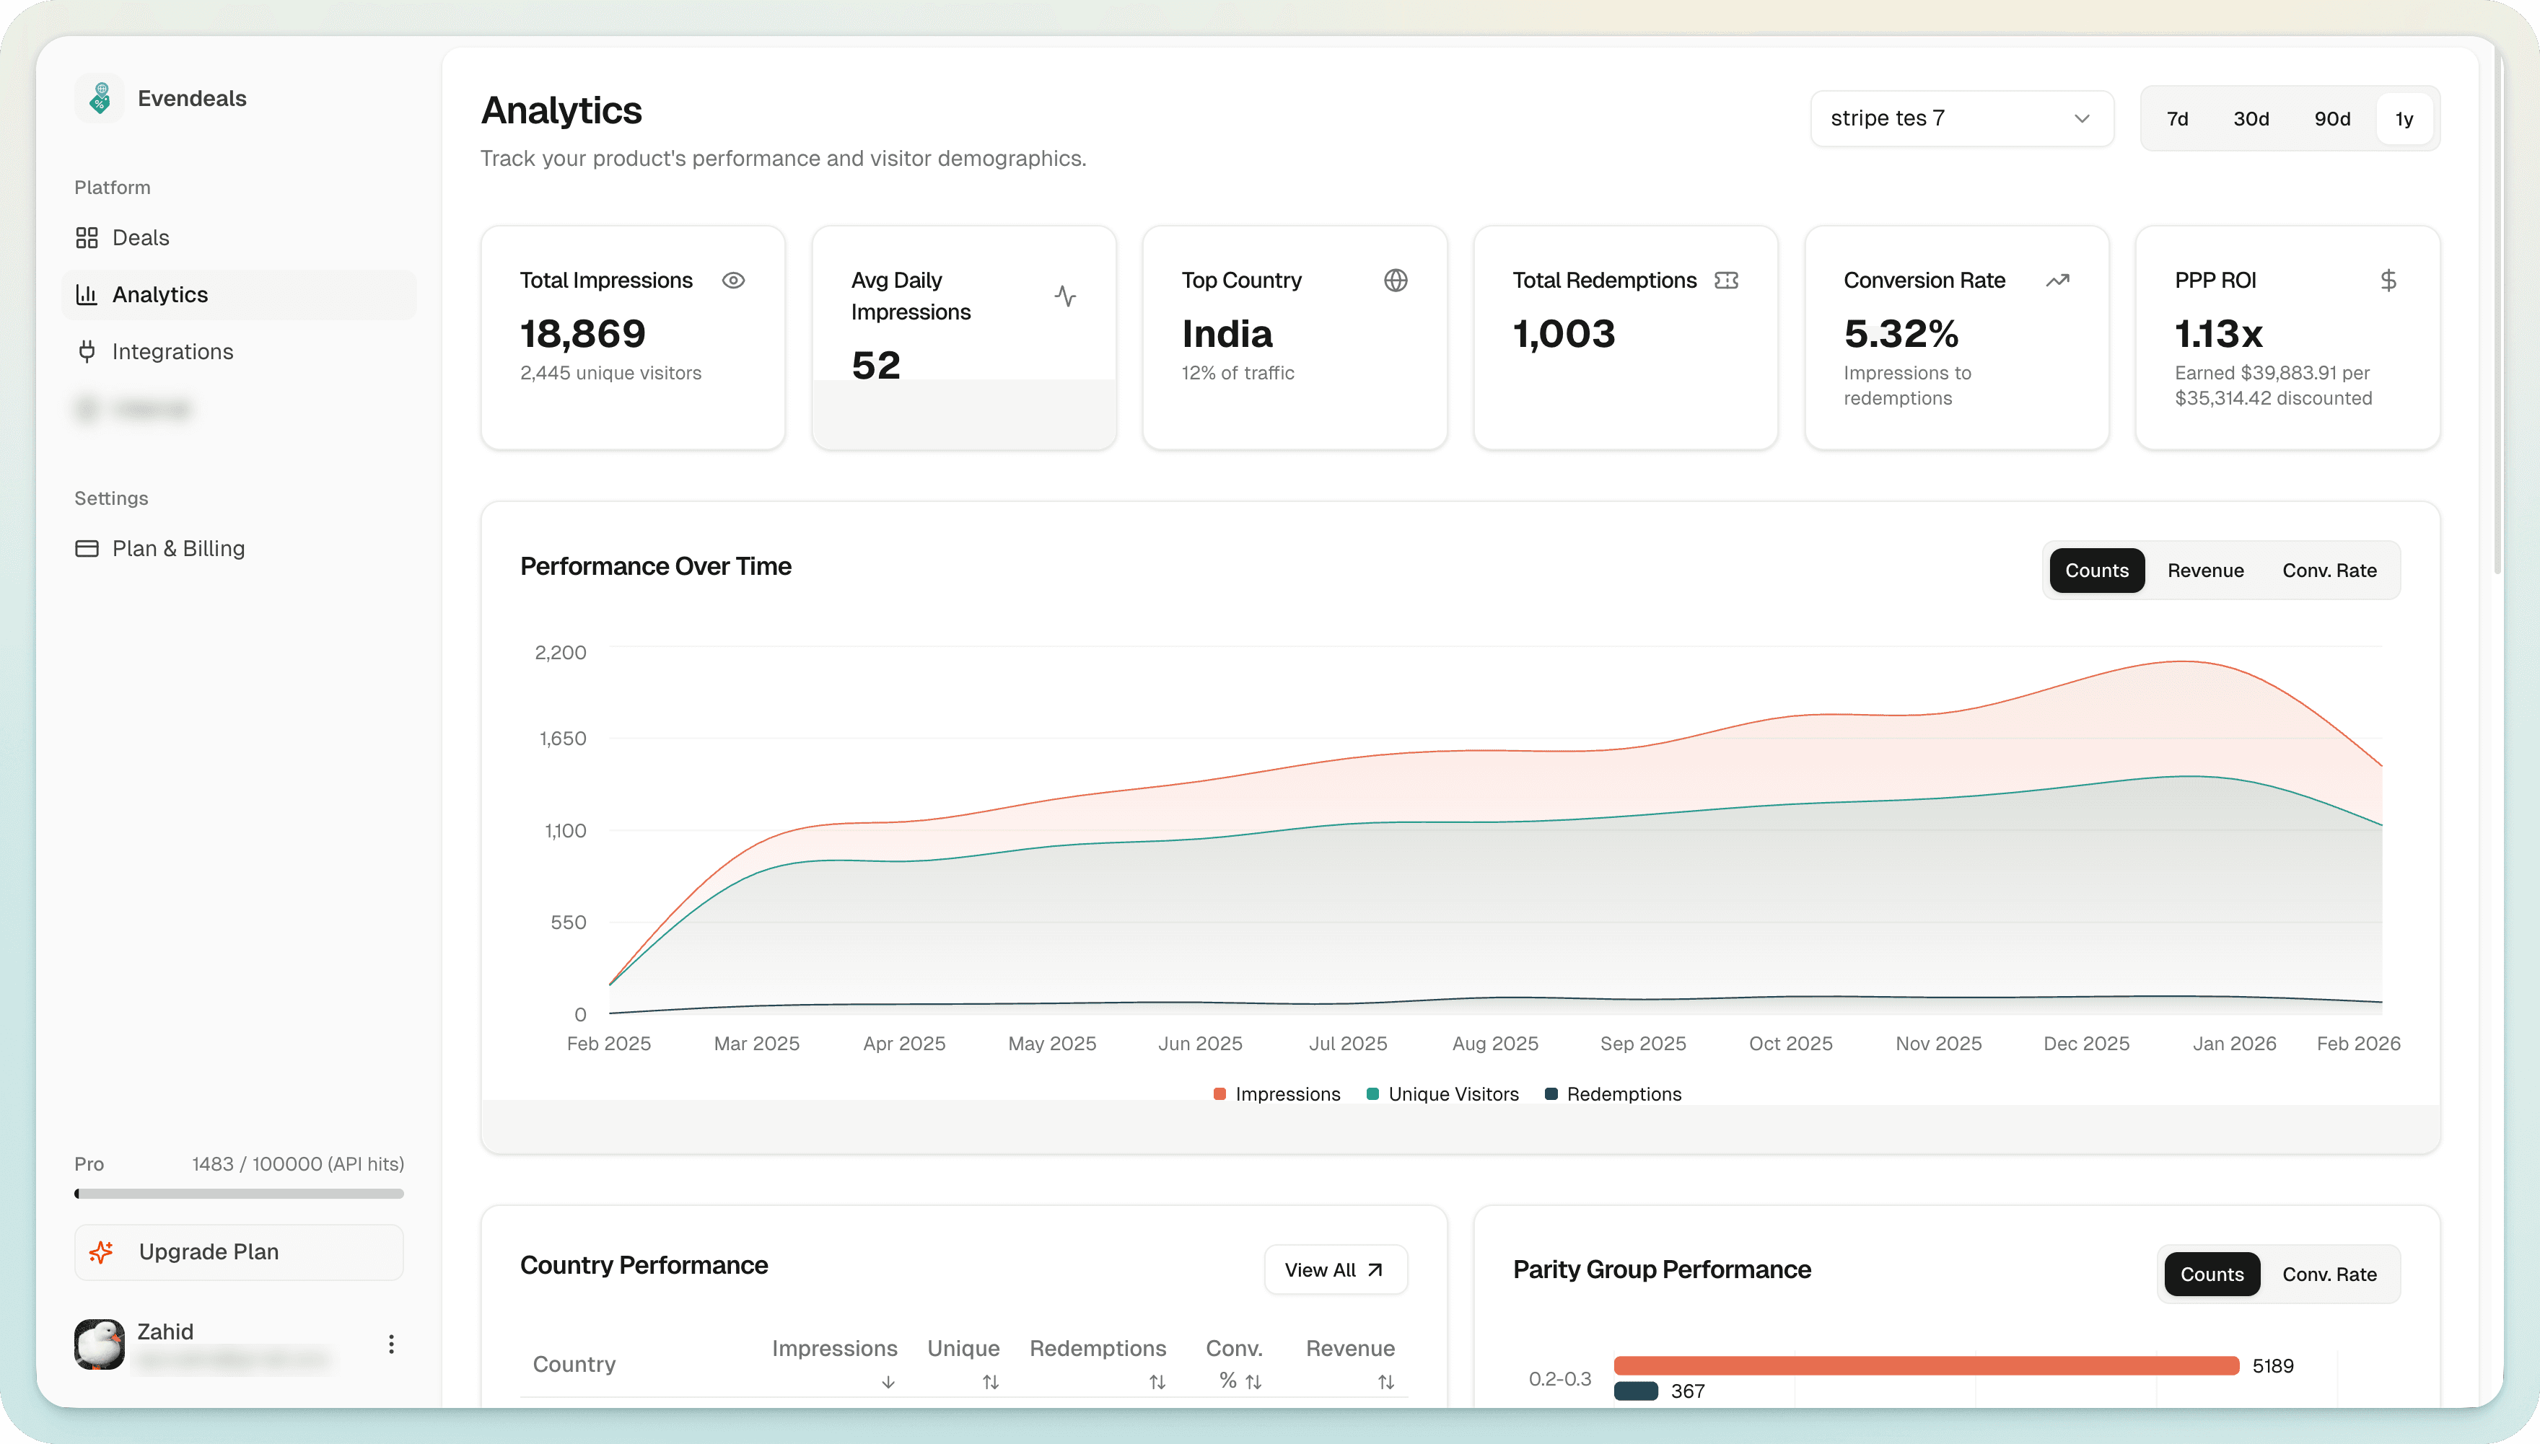
Task: Click the API hits usage progress bar
Action: [238, 1193]
